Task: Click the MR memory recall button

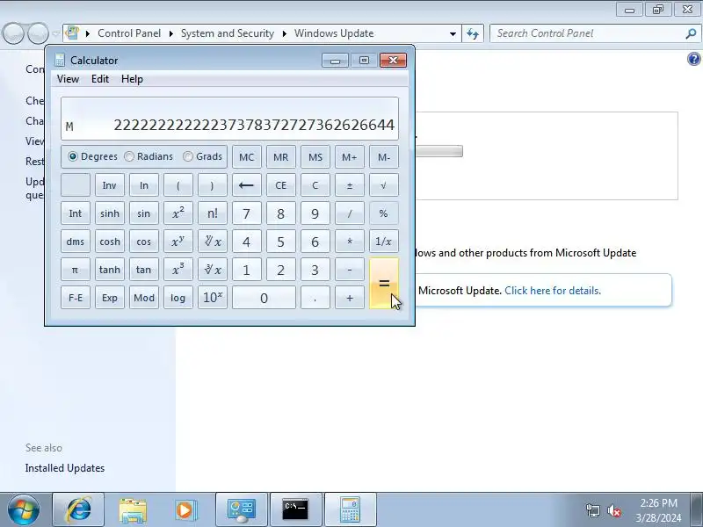Action: coord(280,157)
